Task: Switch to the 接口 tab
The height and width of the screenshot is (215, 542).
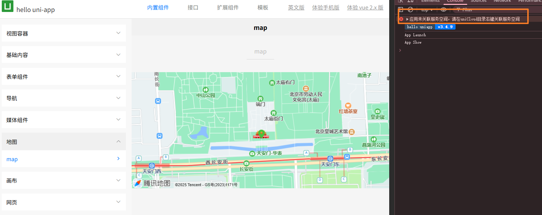Action: pos(193,8)
